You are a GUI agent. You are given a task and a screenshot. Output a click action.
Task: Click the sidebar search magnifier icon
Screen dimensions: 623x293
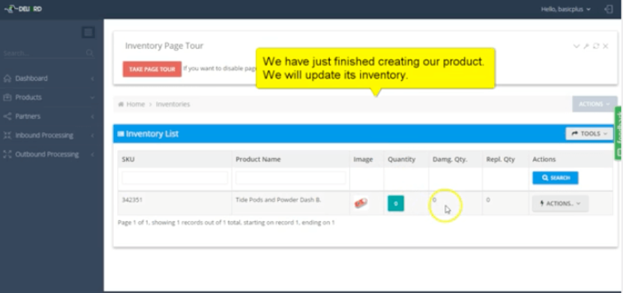click(90, 52)
